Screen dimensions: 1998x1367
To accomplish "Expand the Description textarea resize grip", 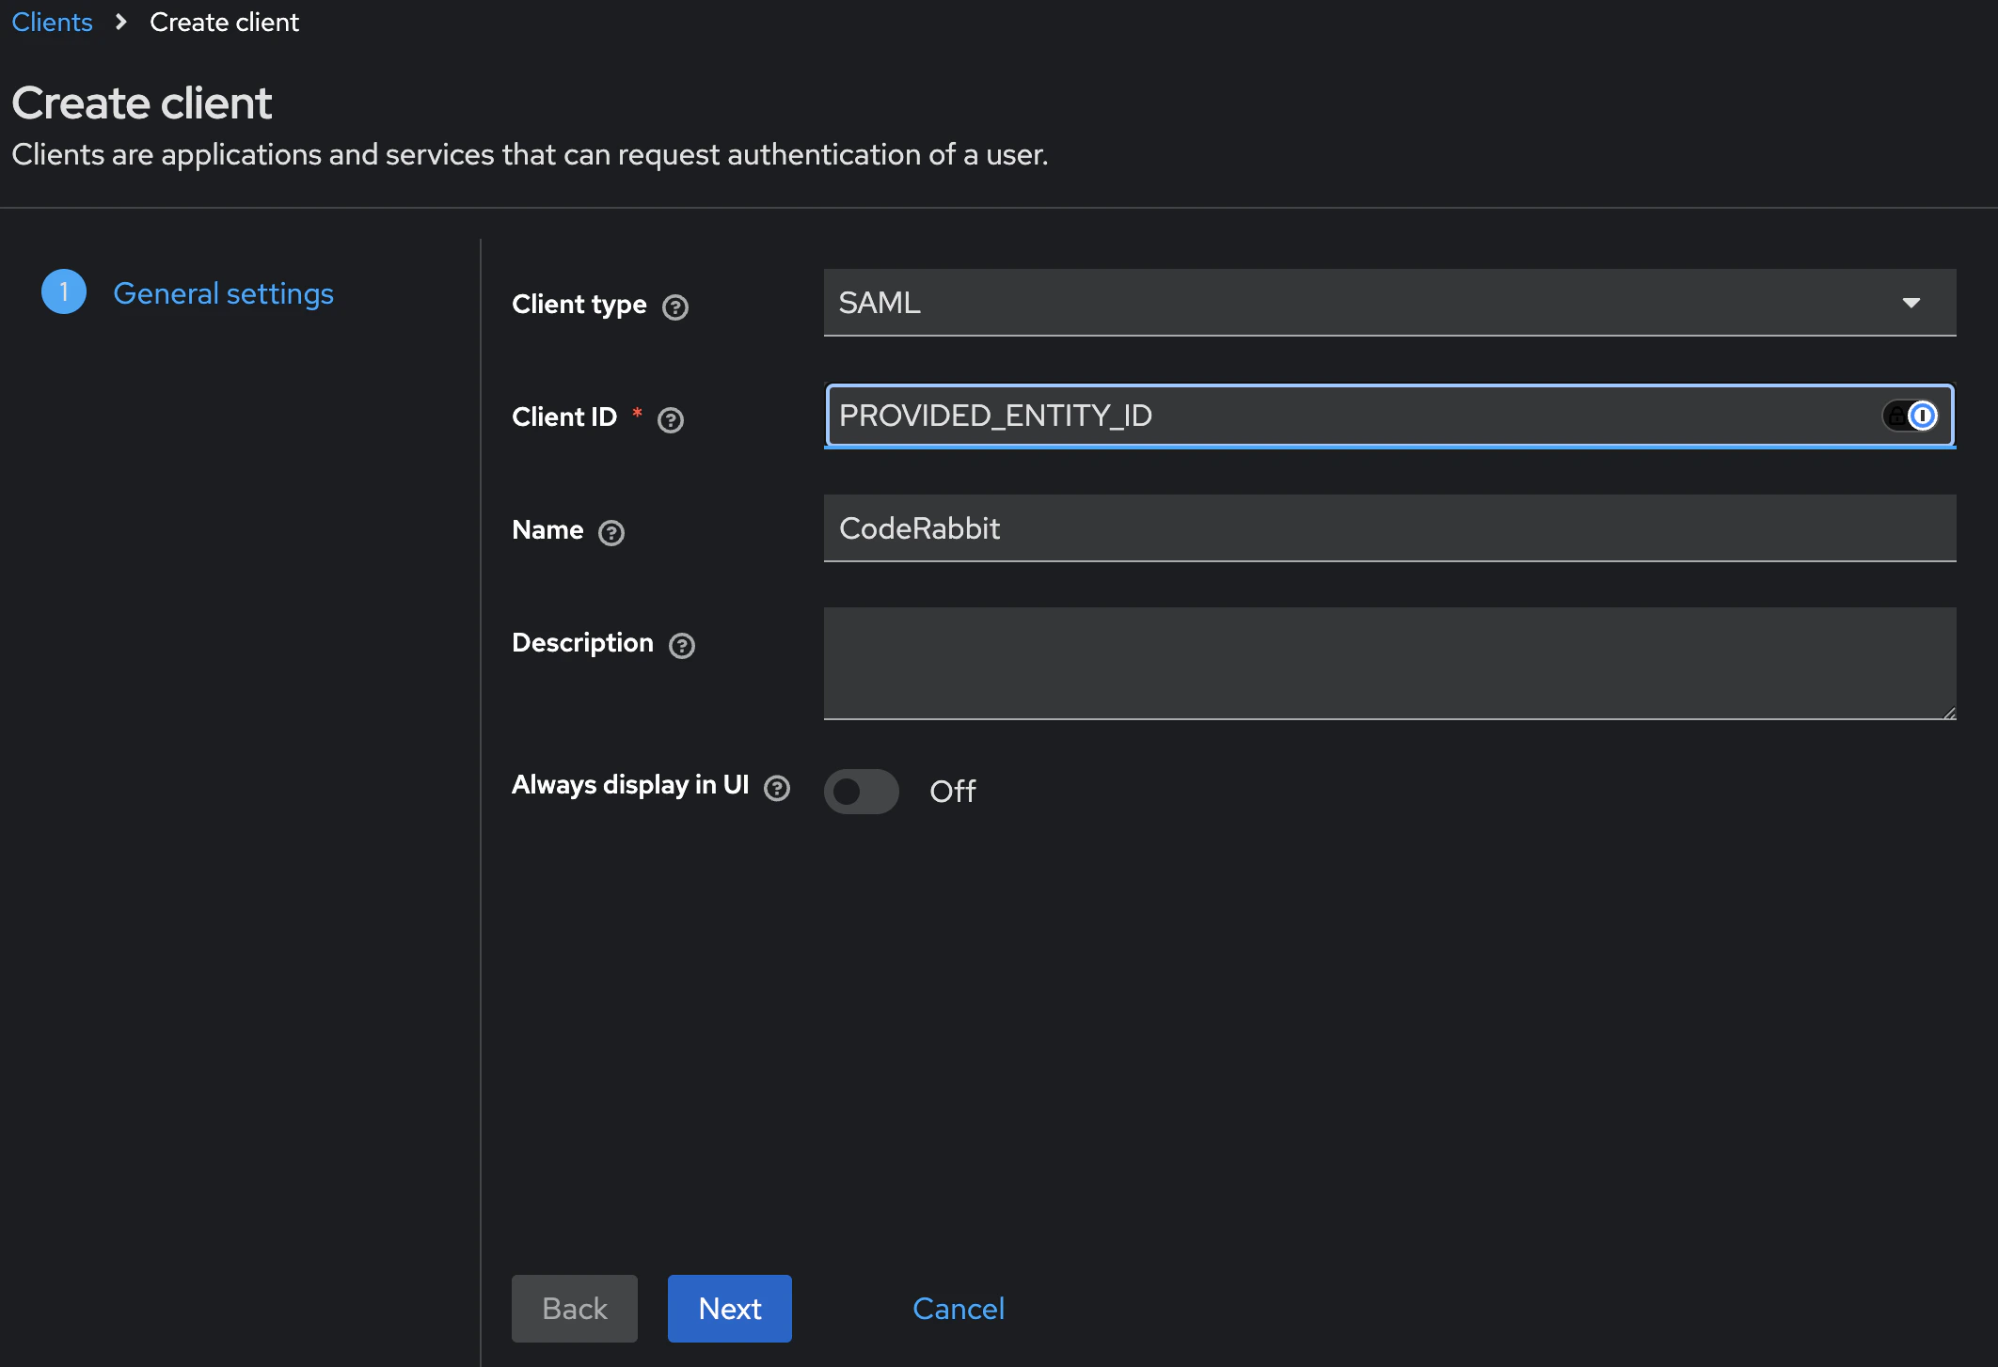I will pos(1949,713).
